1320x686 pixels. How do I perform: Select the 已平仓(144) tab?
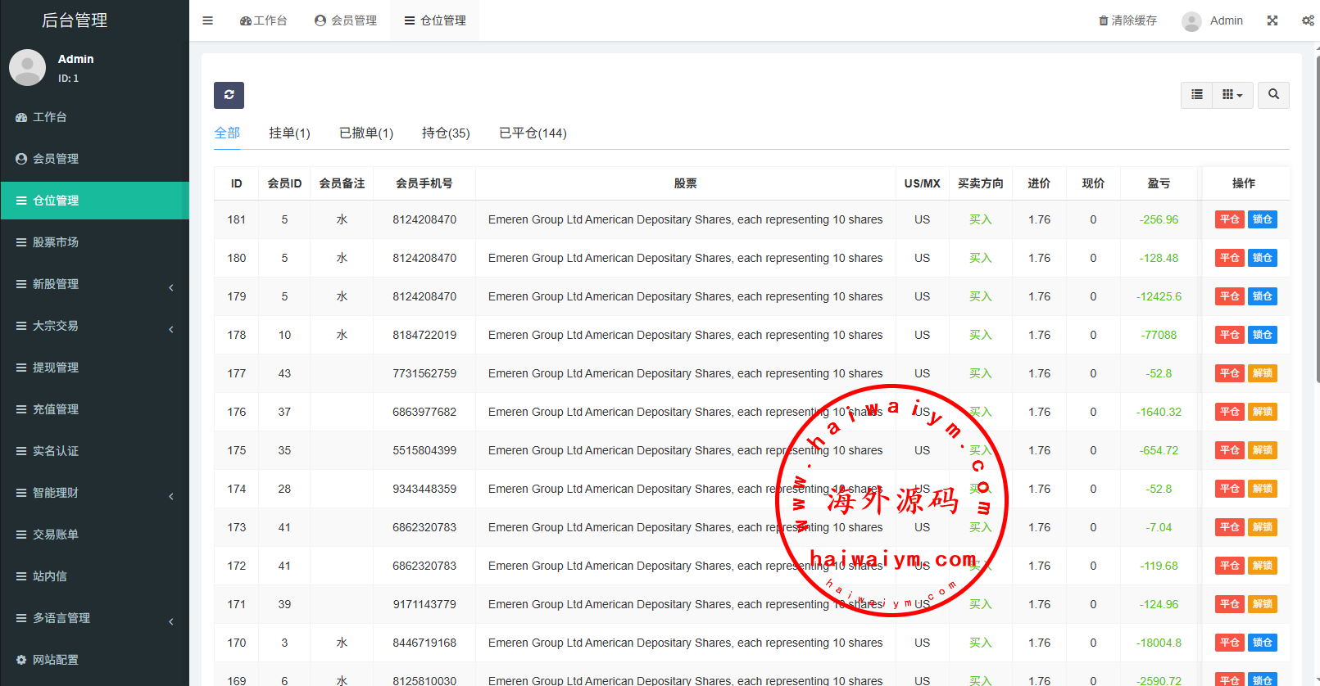point(533,133)
